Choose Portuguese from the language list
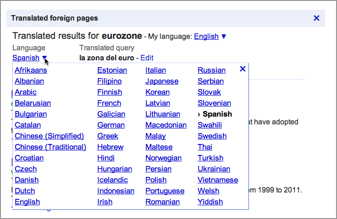 click(x=165, y=191)
